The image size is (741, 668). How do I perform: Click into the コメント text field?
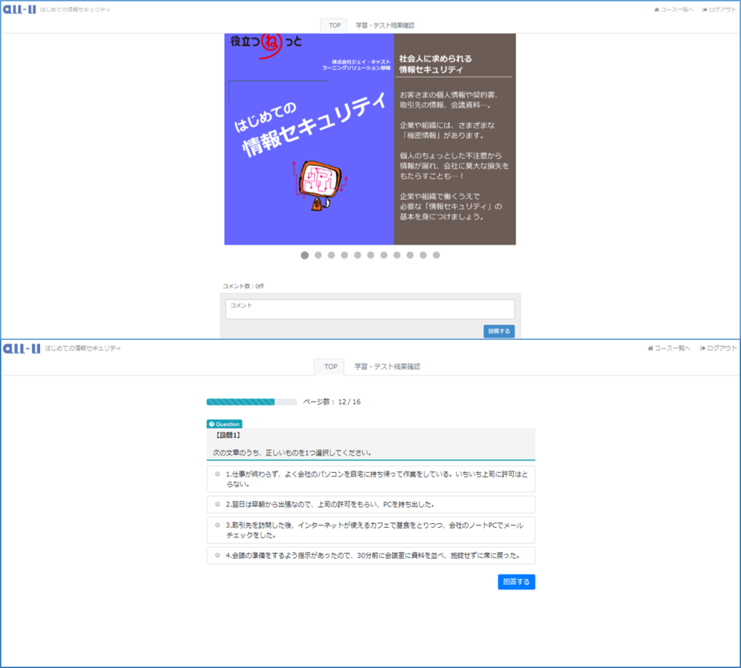coord(370,310)
